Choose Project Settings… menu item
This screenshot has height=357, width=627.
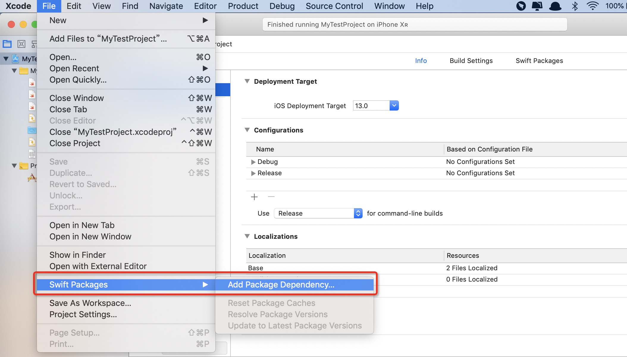click(126, 314)
